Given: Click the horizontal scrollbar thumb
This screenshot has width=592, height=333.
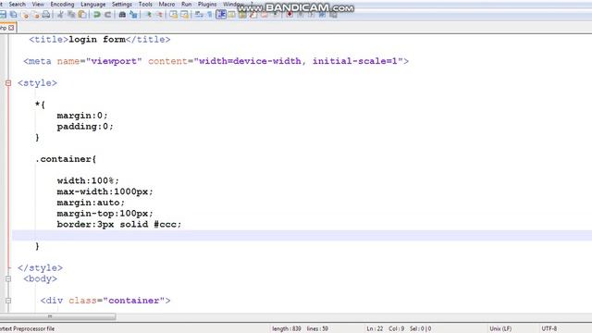Looking at the screenshot, I should coord(57,316).
